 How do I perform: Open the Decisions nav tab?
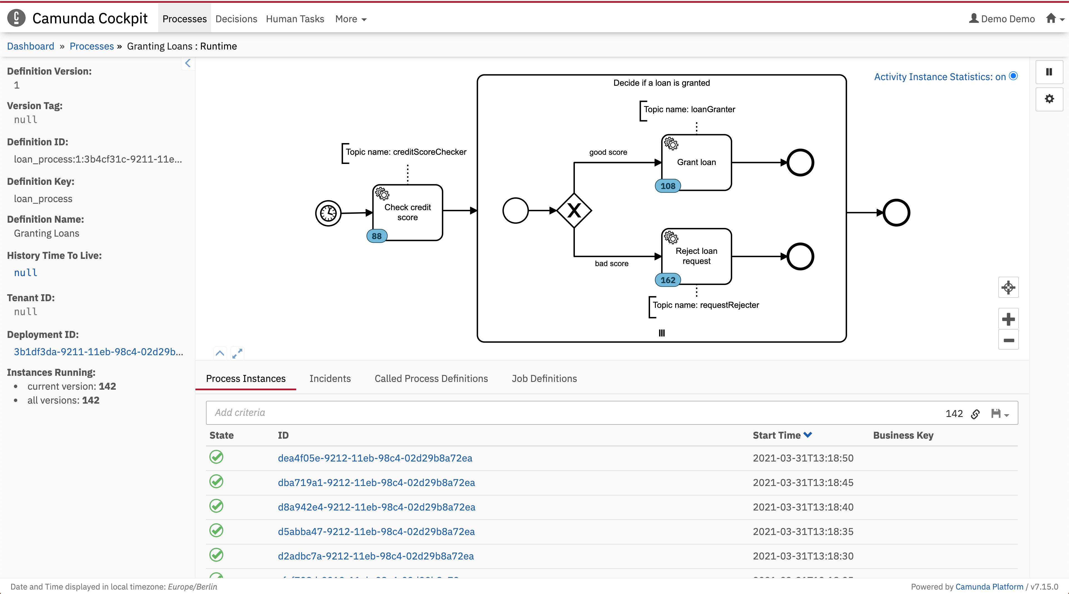(x=236, y=19)
